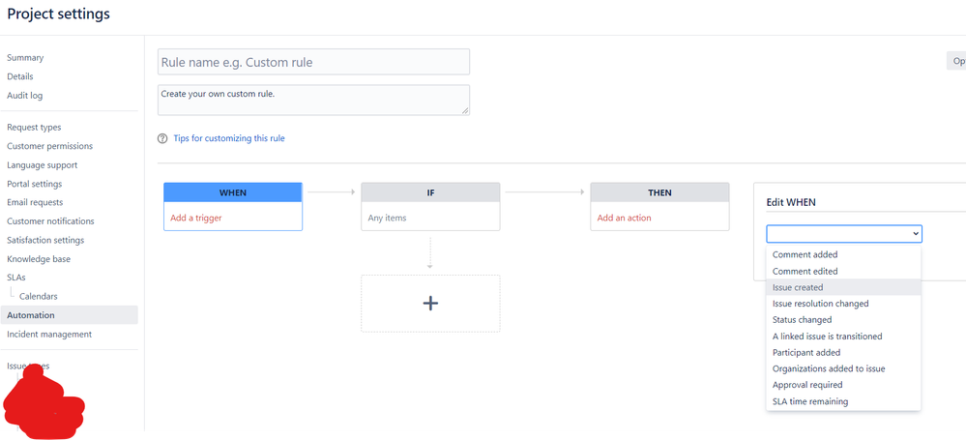Click the rule description text area

coord(313,100)
